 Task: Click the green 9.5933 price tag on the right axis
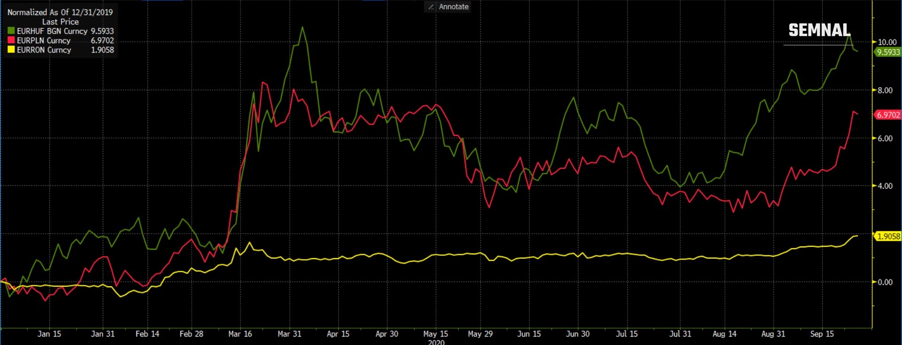887,52
